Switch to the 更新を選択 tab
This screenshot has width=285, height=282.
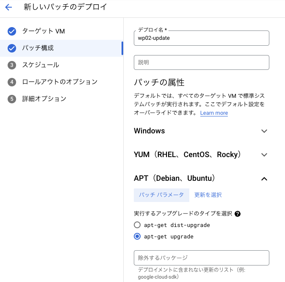208,195
